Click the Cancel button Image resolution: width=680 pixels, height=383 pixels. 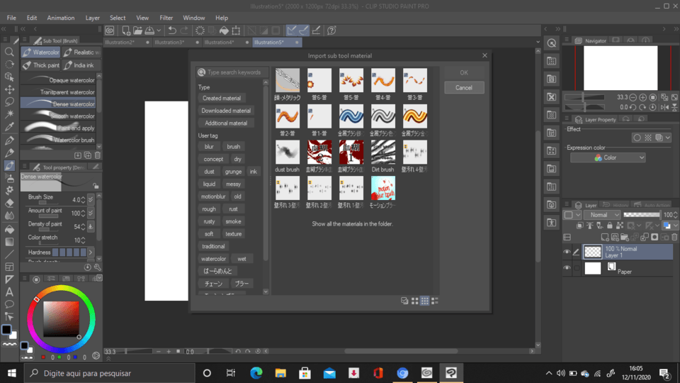[x=464, y=88]
